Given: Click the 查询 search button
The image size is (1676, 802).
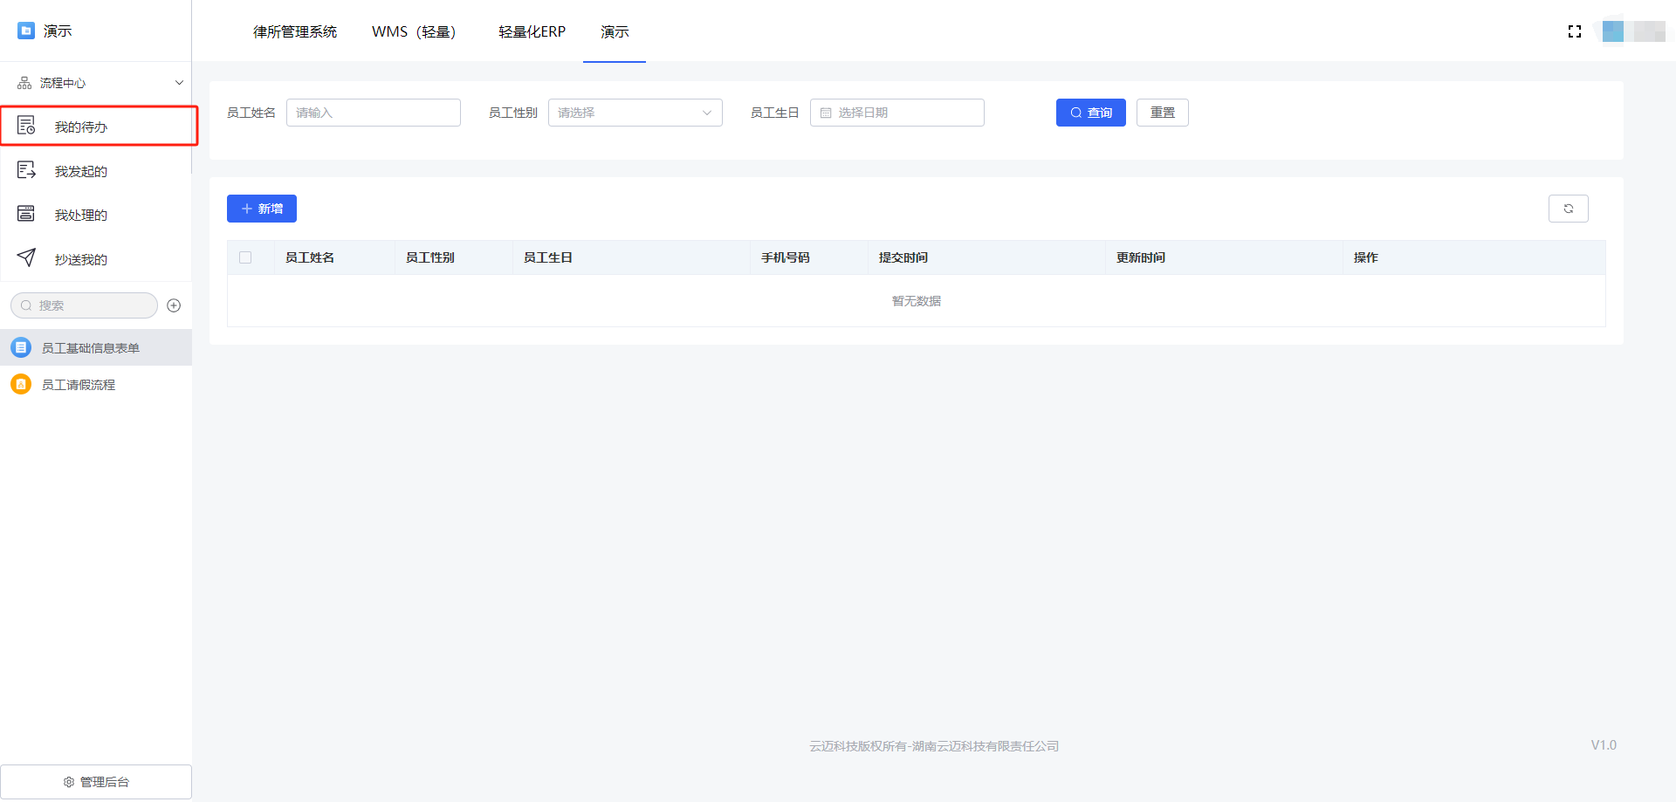Looking at the screenshot, I should click(x=1090, y=113).
